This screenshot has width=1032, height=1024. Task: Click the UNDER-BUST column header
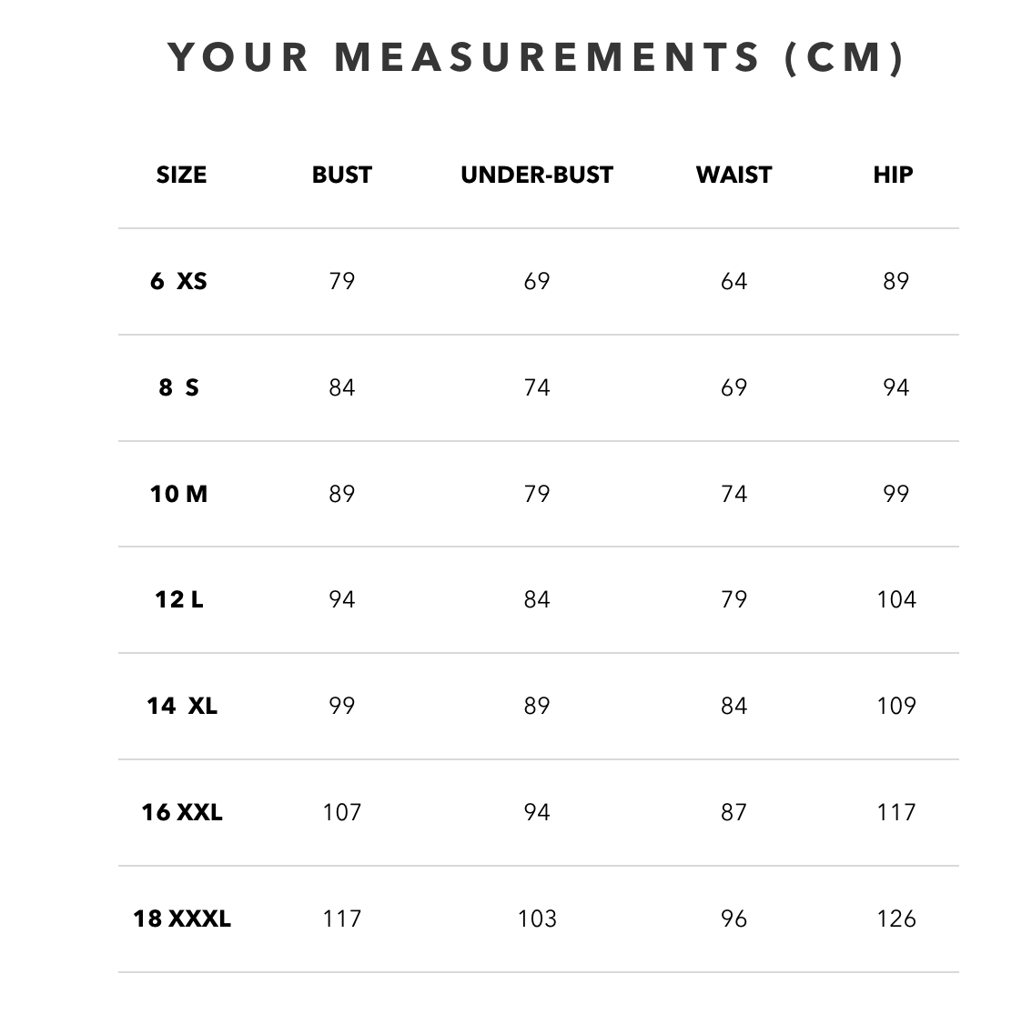pos(537,175)
